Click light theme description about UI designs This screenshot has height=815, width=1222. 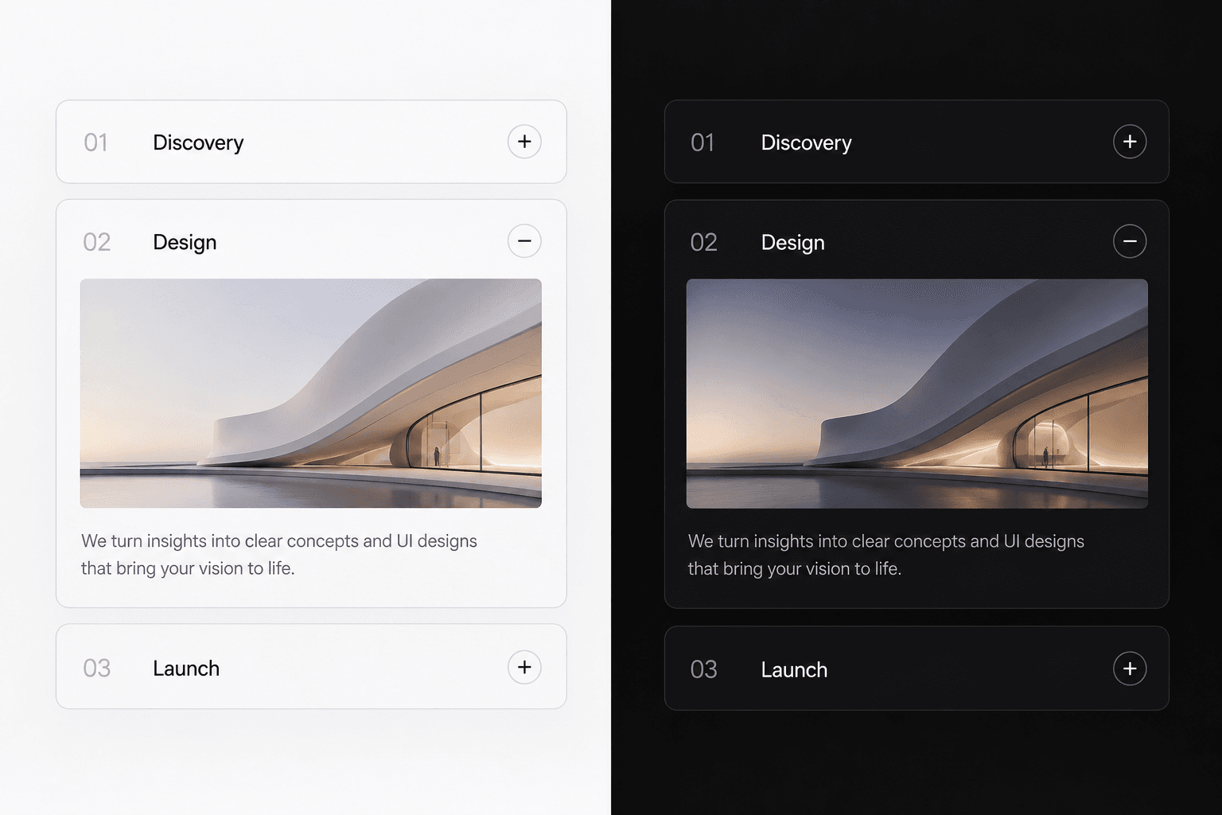point(279,555)
